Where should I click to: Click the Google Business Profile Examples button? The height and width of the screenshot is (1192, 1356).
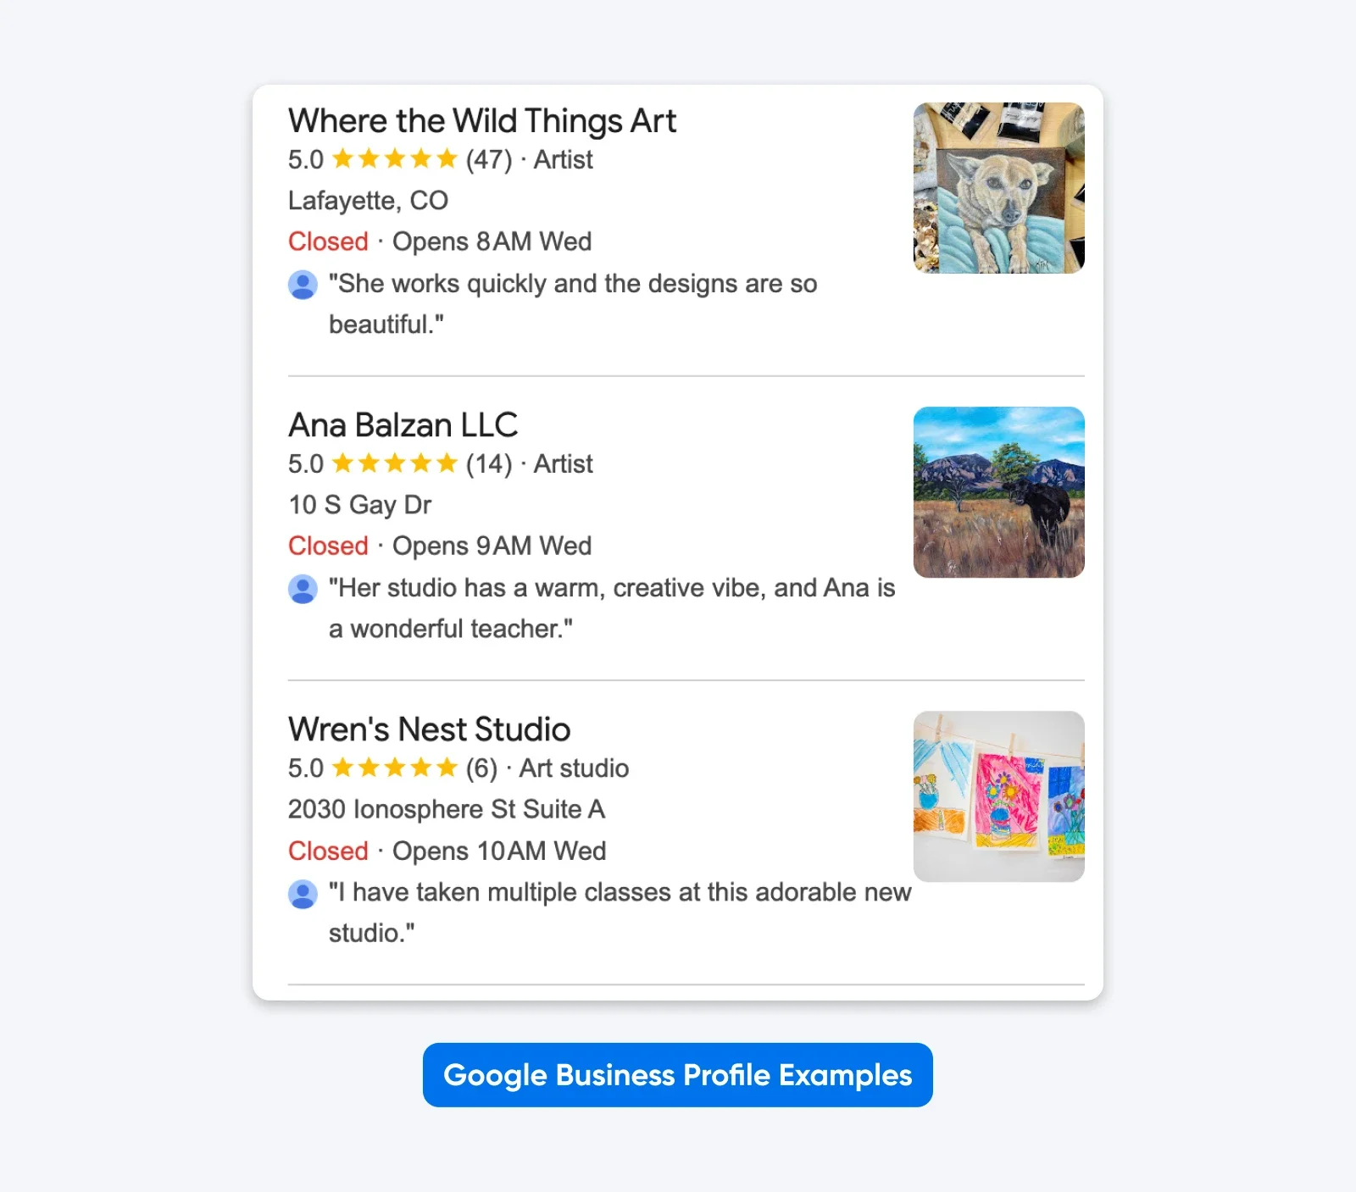(x=677, y=1075)
